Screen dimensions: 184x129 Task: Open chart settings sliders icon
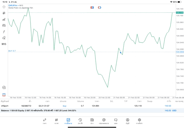4,25
